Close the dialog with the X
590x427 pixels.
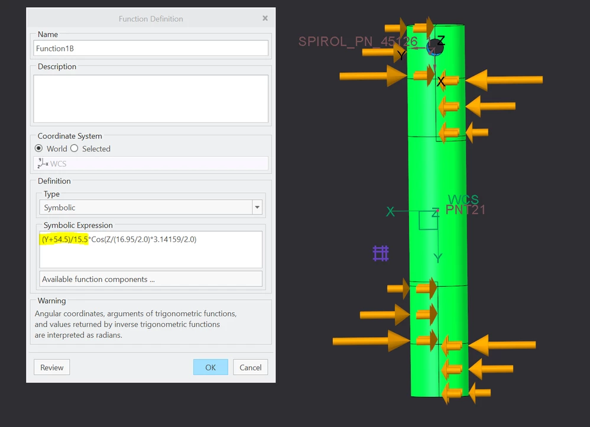[265, 18]
